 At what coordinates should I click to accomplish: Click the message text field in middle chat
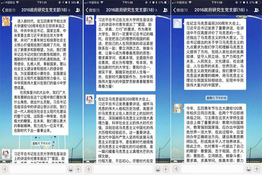pos(123,169)
